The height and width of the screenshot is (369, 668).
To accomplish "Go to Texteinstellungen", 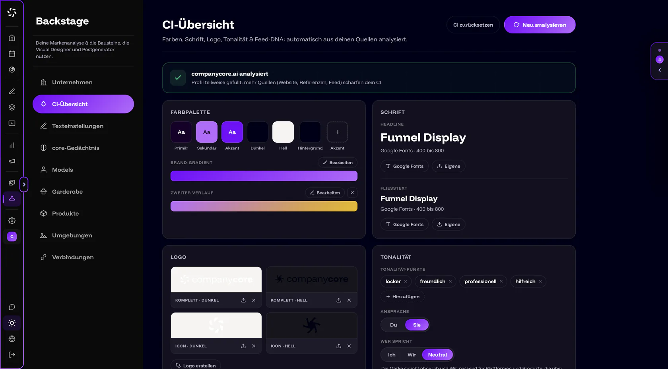I will 83,126.
